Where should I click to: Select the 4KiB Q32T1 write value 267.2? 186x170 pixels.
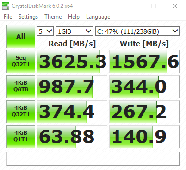tap(144, 112)
